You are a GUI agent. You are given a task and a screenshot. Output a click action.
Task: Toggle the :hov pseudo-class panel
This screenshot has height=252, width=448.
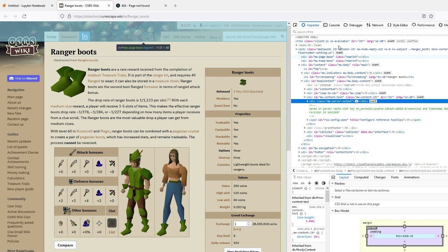(295, 183)
